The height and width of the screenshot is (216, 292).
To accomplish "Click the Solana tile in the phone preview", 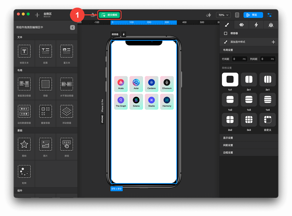I will (136, 102).
